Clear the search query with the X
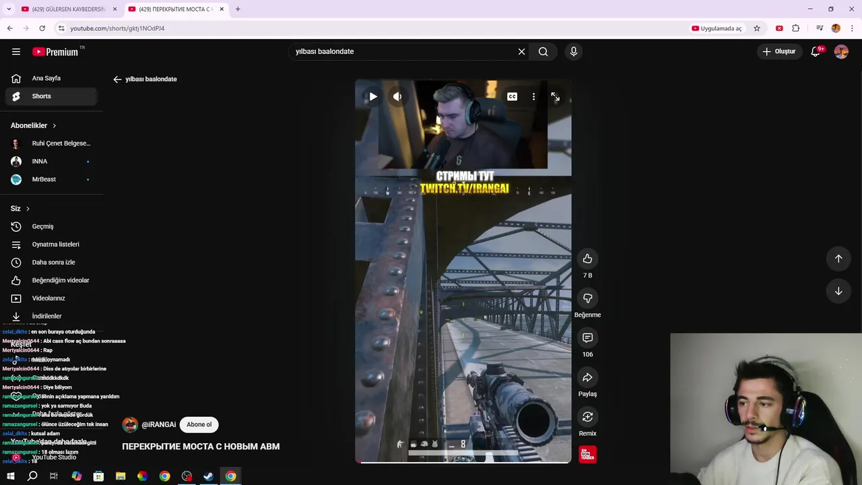 pos(521,51)
